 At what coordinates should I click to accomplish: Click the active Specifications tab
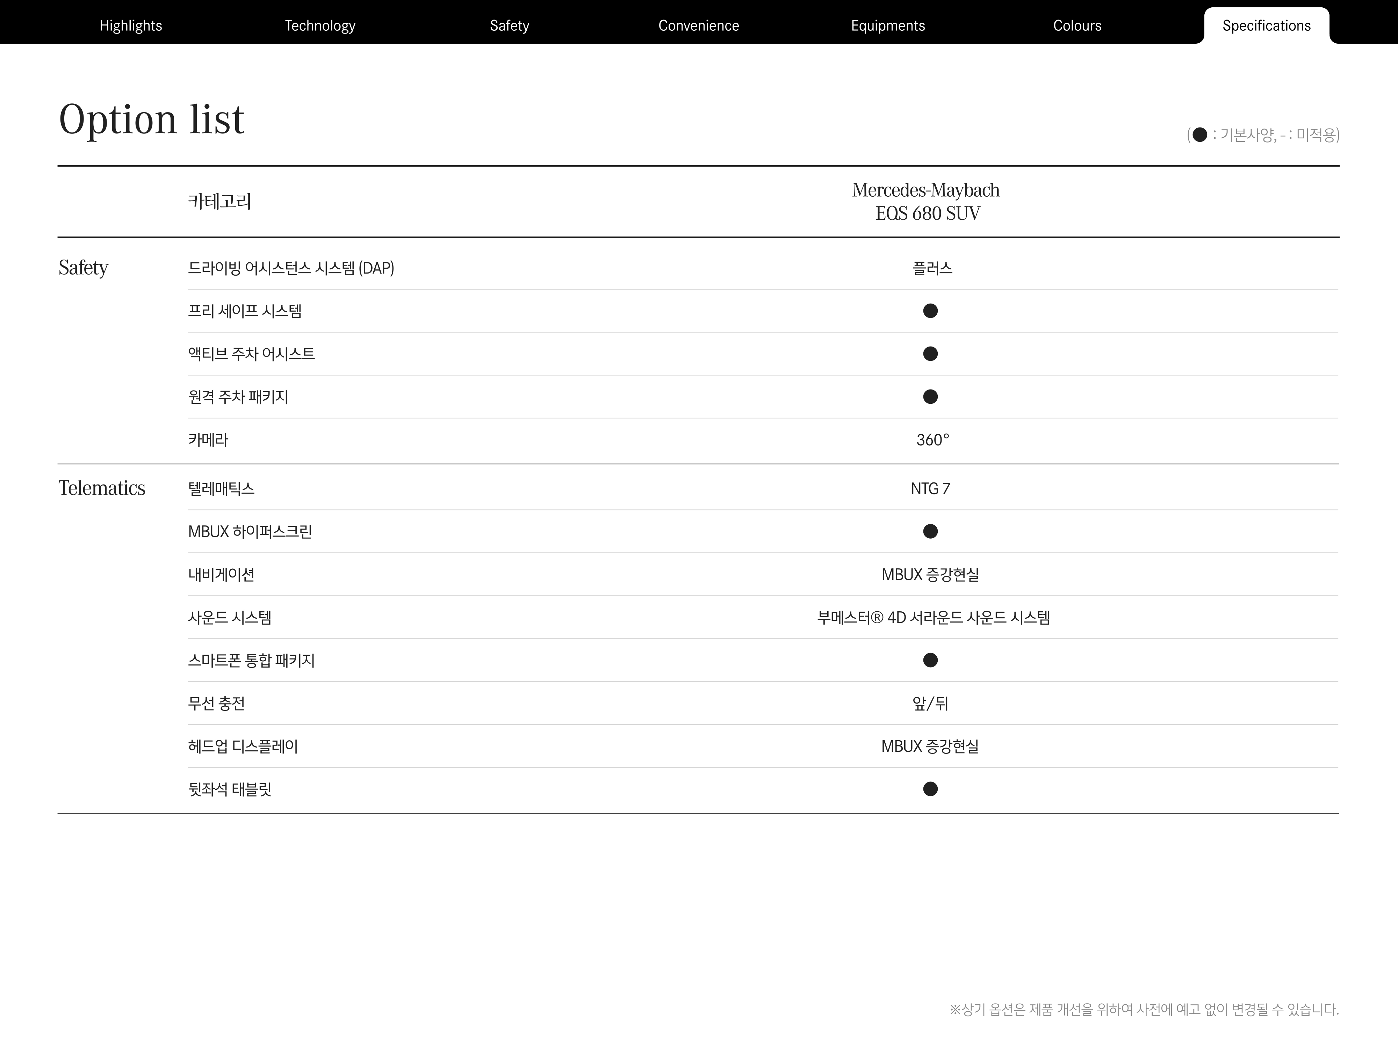[1266, 25]
